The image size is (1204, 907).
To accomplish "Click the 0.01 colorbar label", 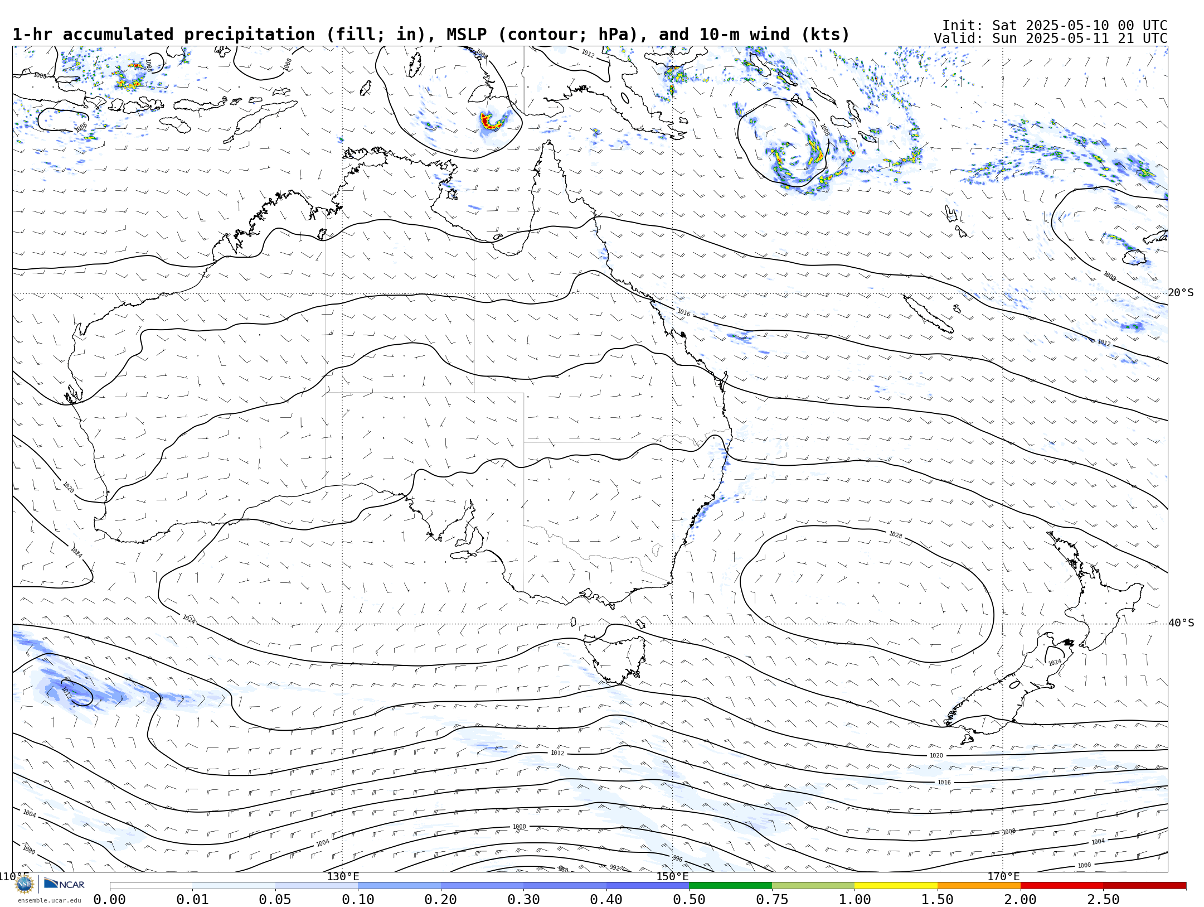I will 192,900.
